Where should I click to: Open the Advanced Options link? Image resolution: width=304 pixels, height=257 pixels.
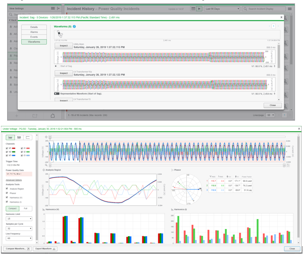click(x=14, y=180)
